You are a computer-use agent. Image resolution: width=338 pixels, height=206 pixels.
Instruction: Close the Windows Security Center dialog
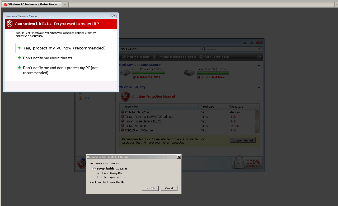point(113,16)
